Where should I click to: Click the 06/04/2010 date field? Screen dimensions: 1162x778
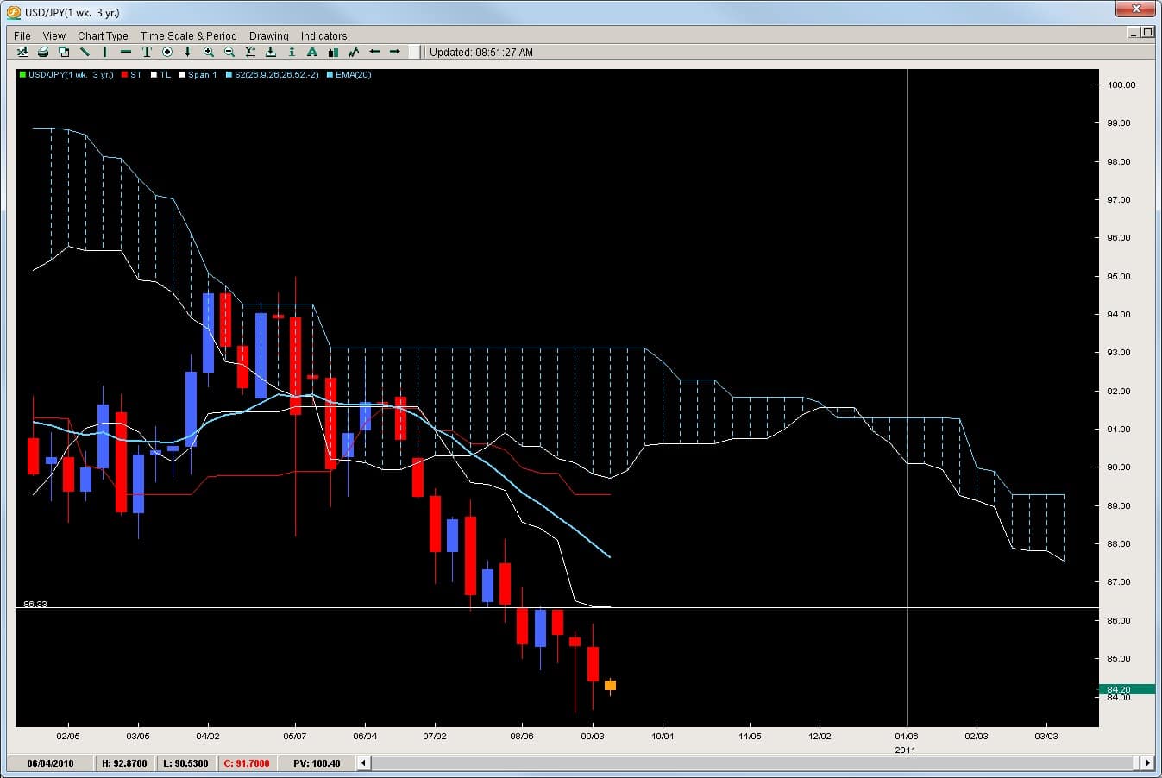(x=50, y=763)
